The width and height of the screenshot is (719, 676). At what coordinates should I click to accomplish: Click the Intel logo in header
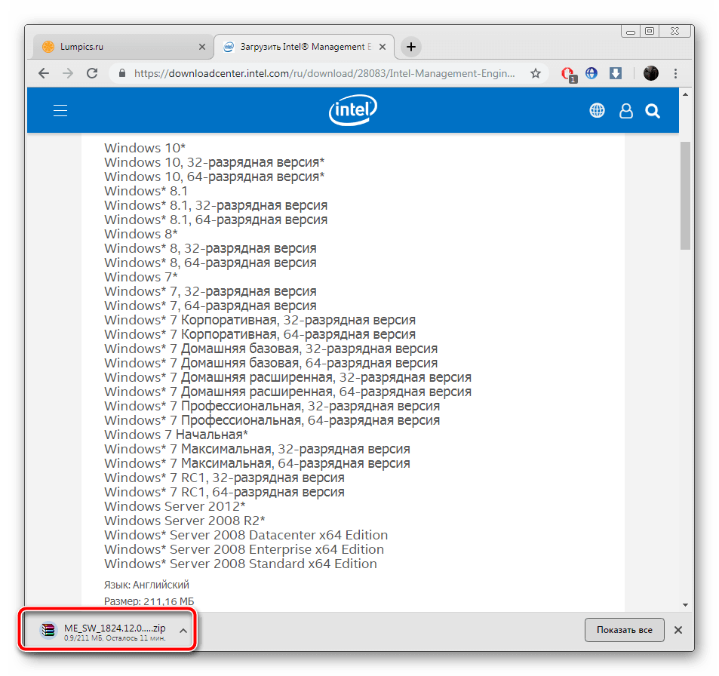(x=353, y=112)
